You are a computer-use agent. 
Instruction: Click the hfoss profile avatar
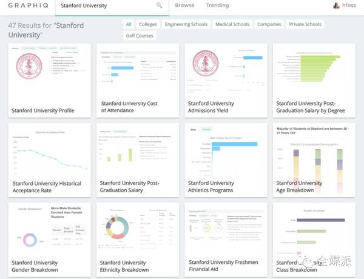[336, 5]
